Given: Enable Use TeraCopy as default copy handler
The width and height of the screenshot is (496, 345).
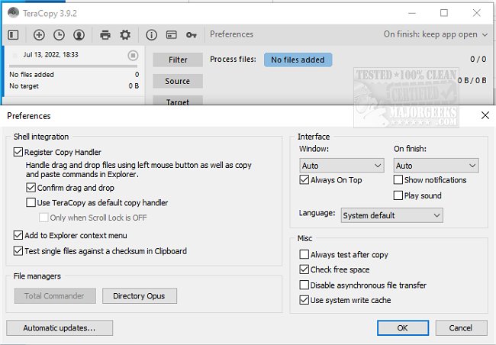Looking at the screenshot, I should tap(31, 202).
